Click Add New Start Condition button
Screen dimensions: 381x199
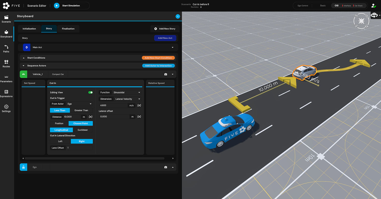(158, 58)
